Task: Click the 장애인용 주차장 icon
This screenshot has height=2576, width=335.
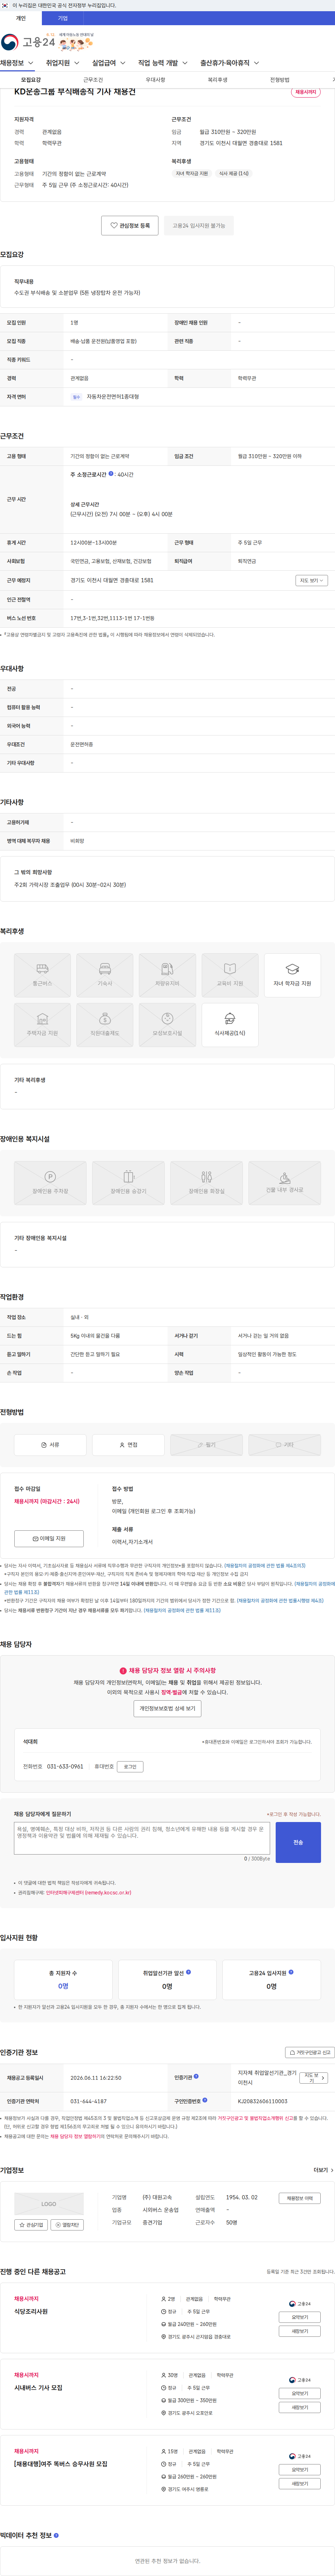Action: coord(50,1183)
